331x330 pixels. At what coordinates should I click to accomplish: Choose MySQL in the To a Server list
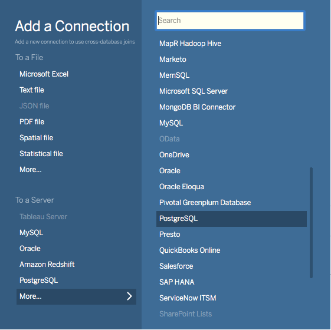tap(31, 233)
